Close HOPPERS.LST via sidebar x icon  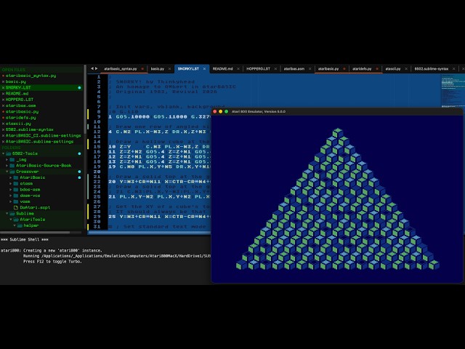pos(3,100)
